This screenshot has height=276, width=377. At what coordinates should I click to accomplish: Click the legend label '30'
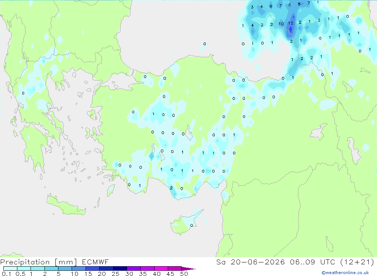pyautogui.click(x=129, y=274)
